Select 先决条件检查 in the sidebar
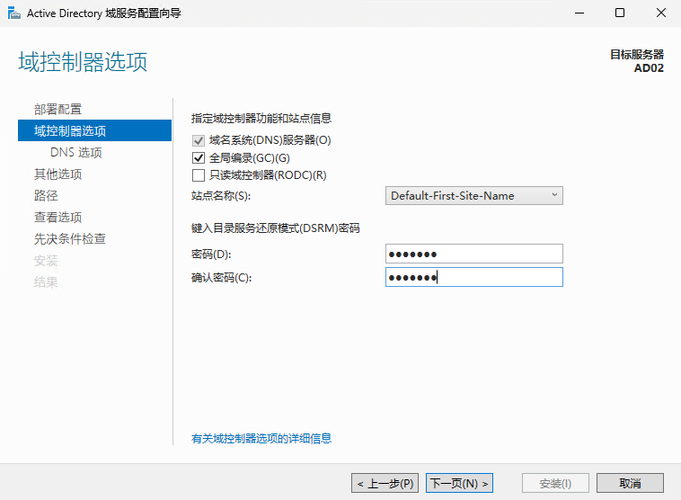 (x=69, y=238)
